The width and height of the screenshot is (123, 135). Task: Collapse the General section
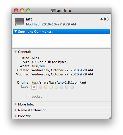(x=15, y=52)
